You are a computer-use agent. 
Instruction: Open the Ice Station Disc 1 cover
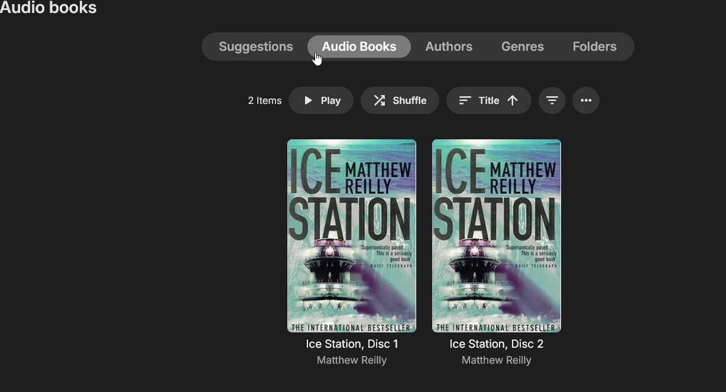[x=352, y=236]
